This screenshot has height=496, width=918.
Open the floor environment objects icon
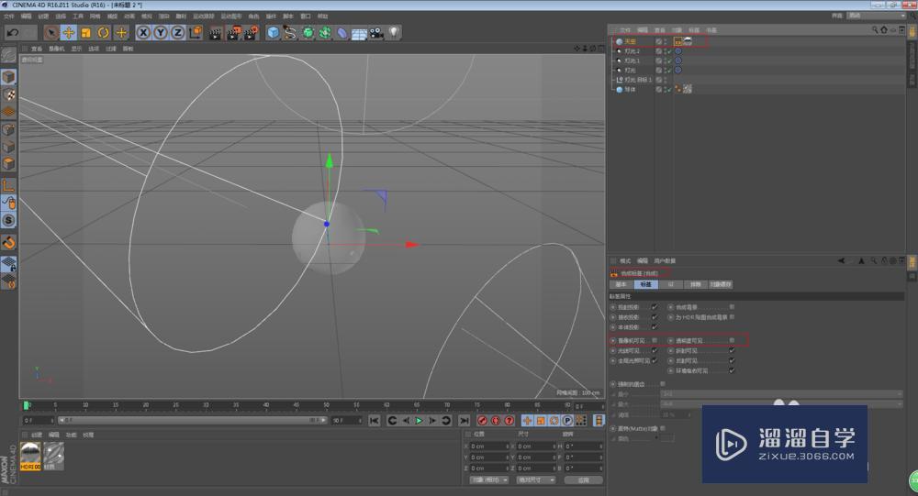pos(360,33)
